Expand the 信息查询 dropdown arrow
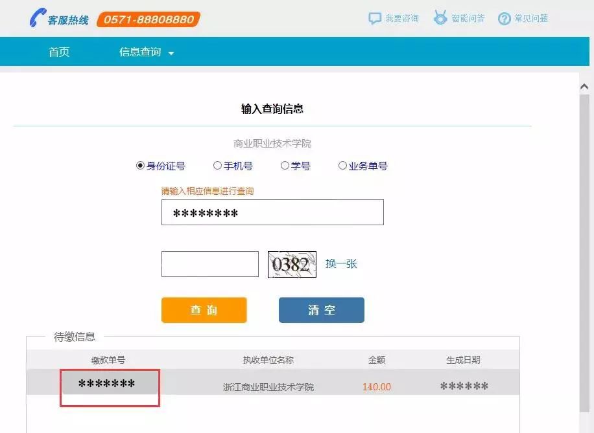The width and height of the screenshot is (594, 433). click(x=171, y=53)
